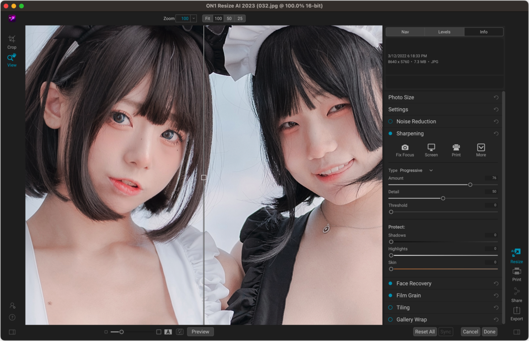
Task: Click the large thumbnail size icon
Action: [x=159, y=332]
